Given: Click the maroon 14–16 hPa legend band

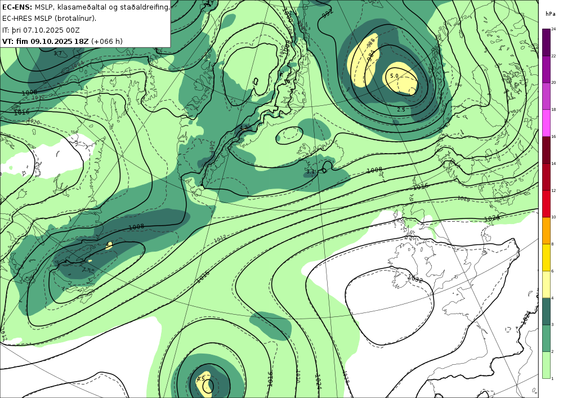Looking at the screenshot, I should [546, 150].
